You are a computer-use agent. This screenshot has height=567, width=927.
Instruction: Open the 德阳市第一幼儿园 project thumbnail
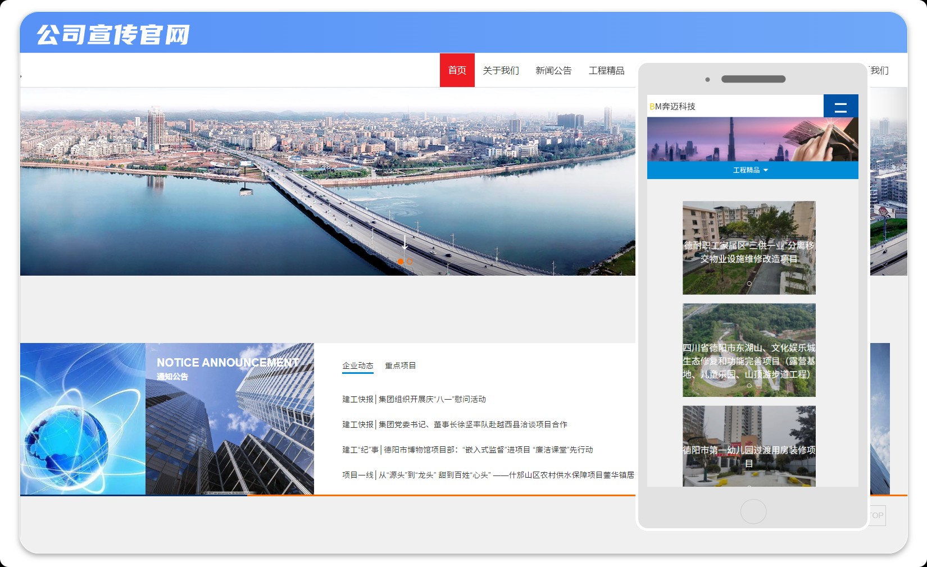749,446
